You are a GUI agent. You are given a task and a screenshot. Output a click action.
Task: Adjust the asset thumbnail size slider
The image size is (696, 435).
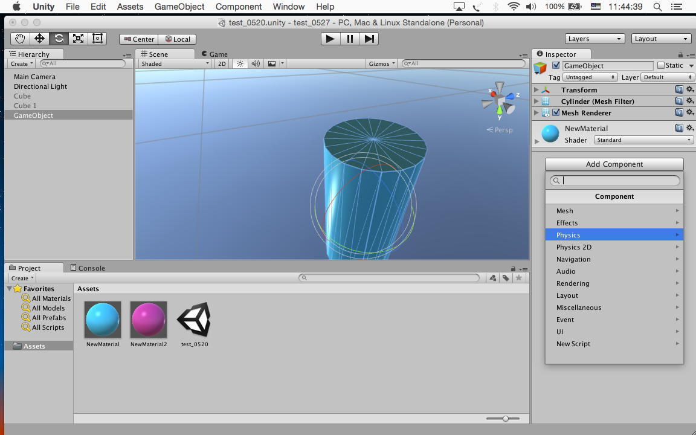[x=506, y=418]
